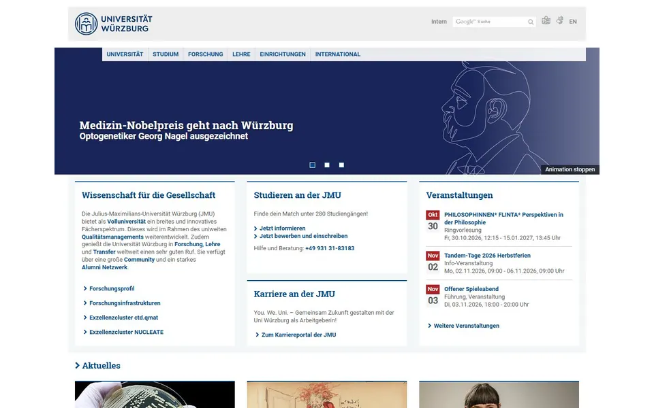Image resolution: width=654 pixels, height=408 pixels.
Task: Open the Qualitätsmanagements link
Action: pyautogui.click(x=112, y=237)
